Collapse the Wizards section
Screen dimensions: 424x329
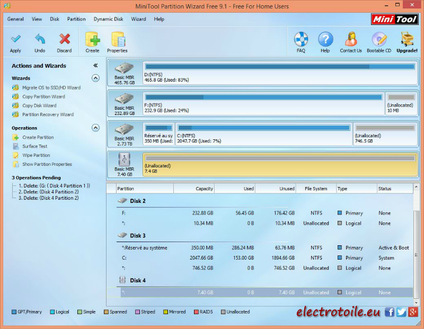(95, 78)
